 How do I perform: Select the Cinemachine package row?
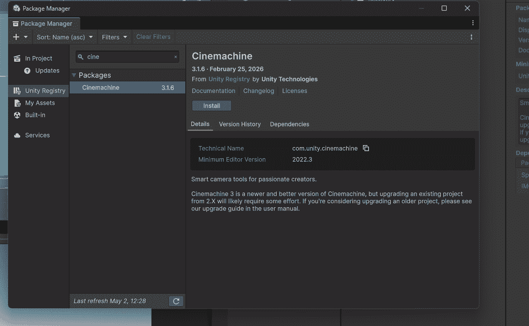pyautogui.click(x=127, y=87)
